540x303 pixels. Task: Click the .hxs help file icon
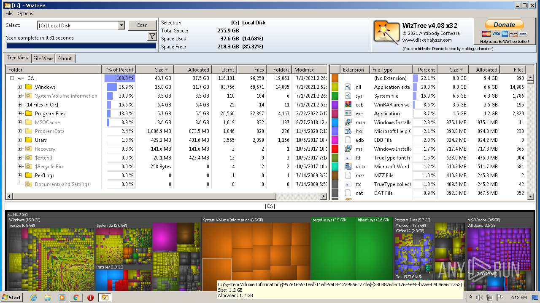tap(348, 131)
